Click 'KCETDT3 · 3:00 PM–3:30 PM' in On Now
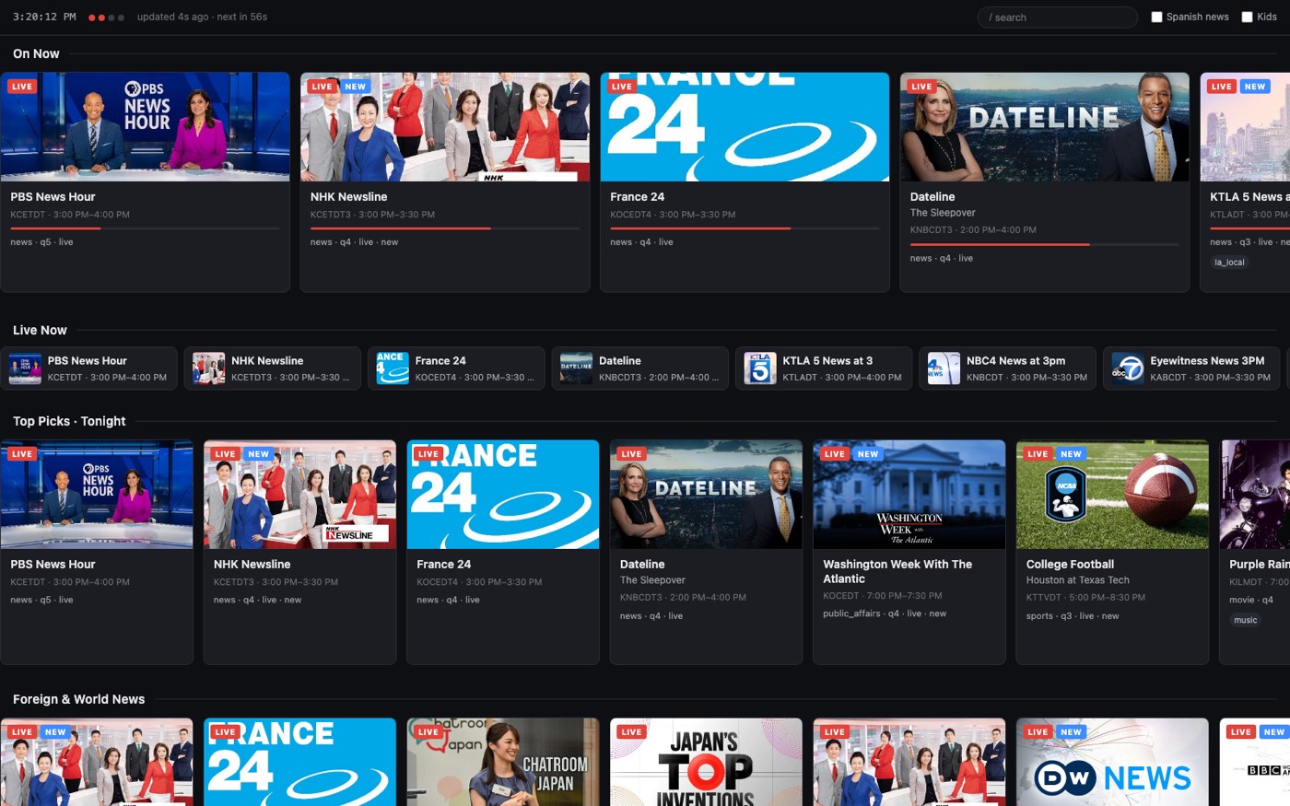This screenshot has width=1290, height=806. point(372,215)
